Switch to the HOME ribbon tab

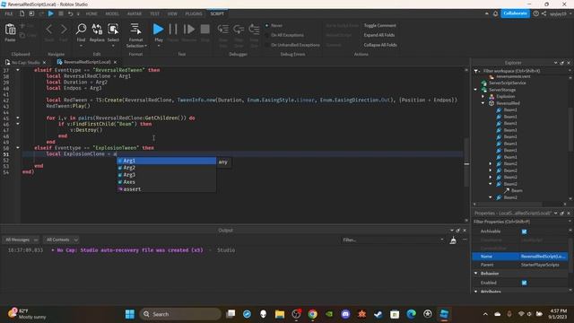[91, 13]
